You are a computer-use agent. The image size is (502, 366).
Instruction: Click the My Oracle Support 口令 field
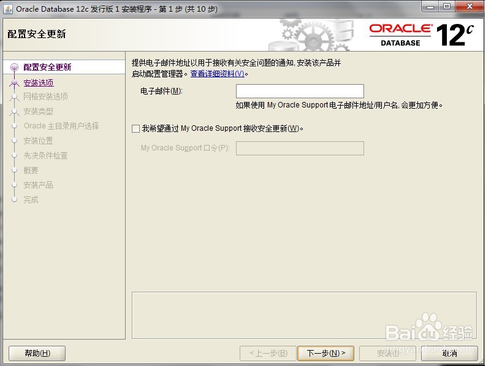click(300, 148)
